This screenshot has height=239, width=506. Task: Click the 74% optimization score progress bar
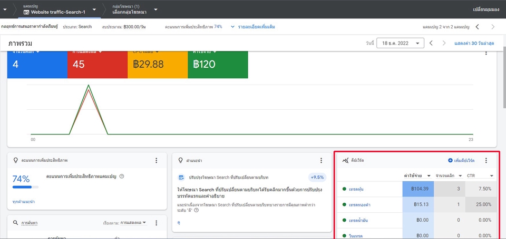pos(22,186)
